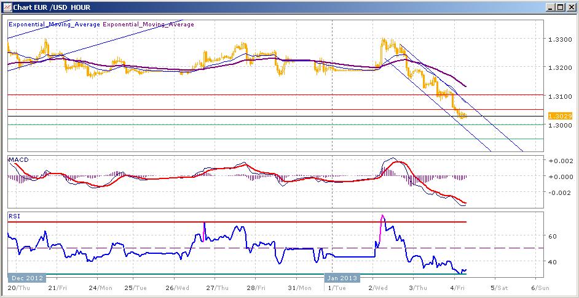579x298 pixels.
Task: Select the first blue Exponential_Moving_Average label
Action: pyautogui.click(x=54, y=25)
